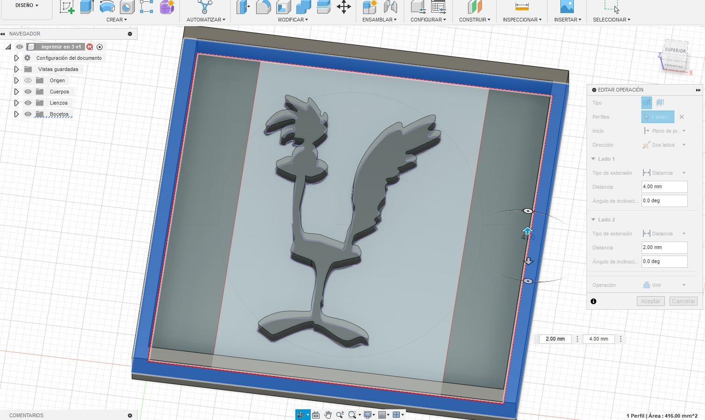The image size is (705, 420).
Task: Click the Aceptar button
Action: click(650, 301)
